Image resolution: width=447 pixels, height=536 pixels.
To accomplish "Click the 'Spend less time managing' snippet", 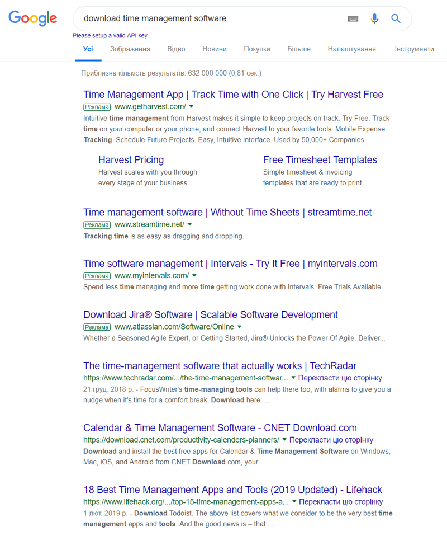I will (233, 287).
